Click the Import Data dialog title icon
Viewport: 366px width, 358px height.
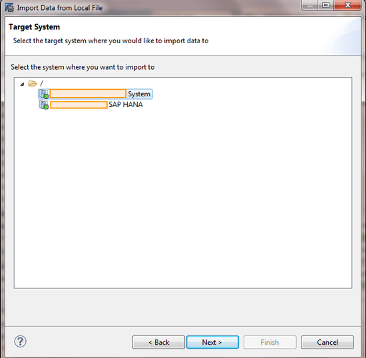9,7
